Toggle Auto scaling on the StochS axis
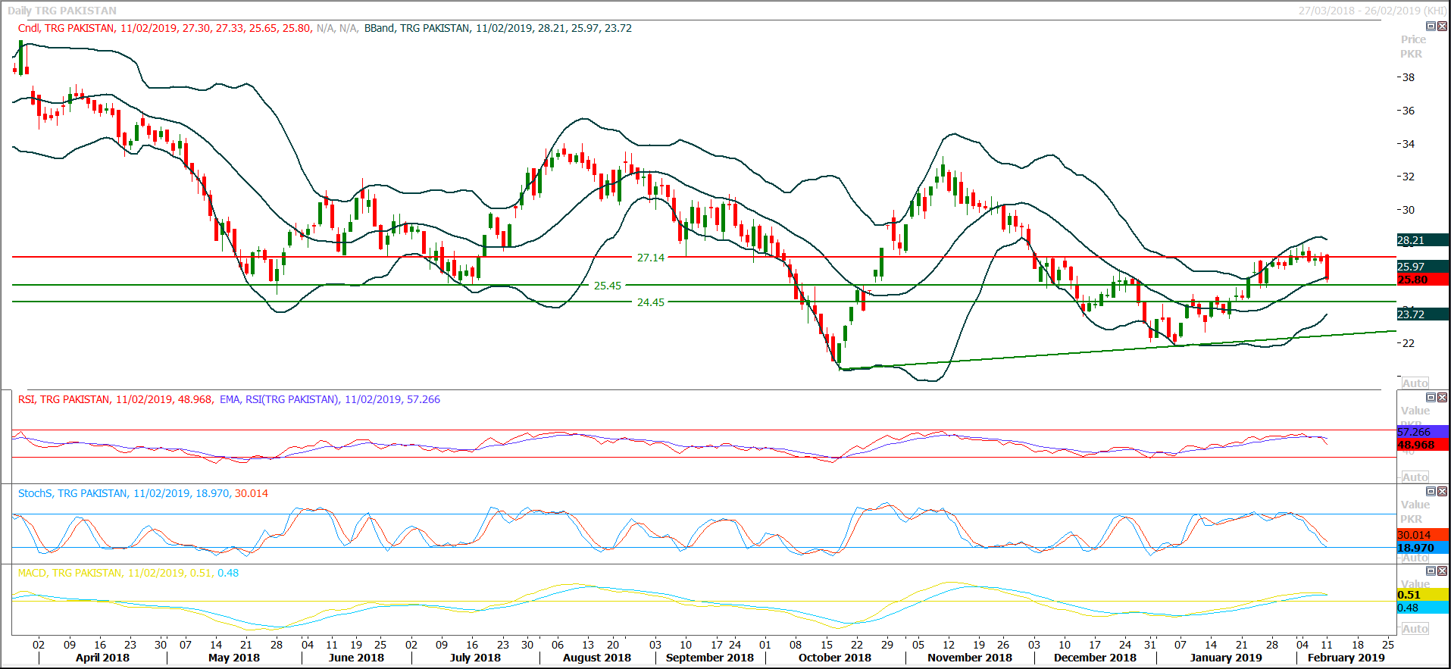Image resolution: width=1451 pixels, height=669 pixels. pyautogui.click(x=1415, y=558)
